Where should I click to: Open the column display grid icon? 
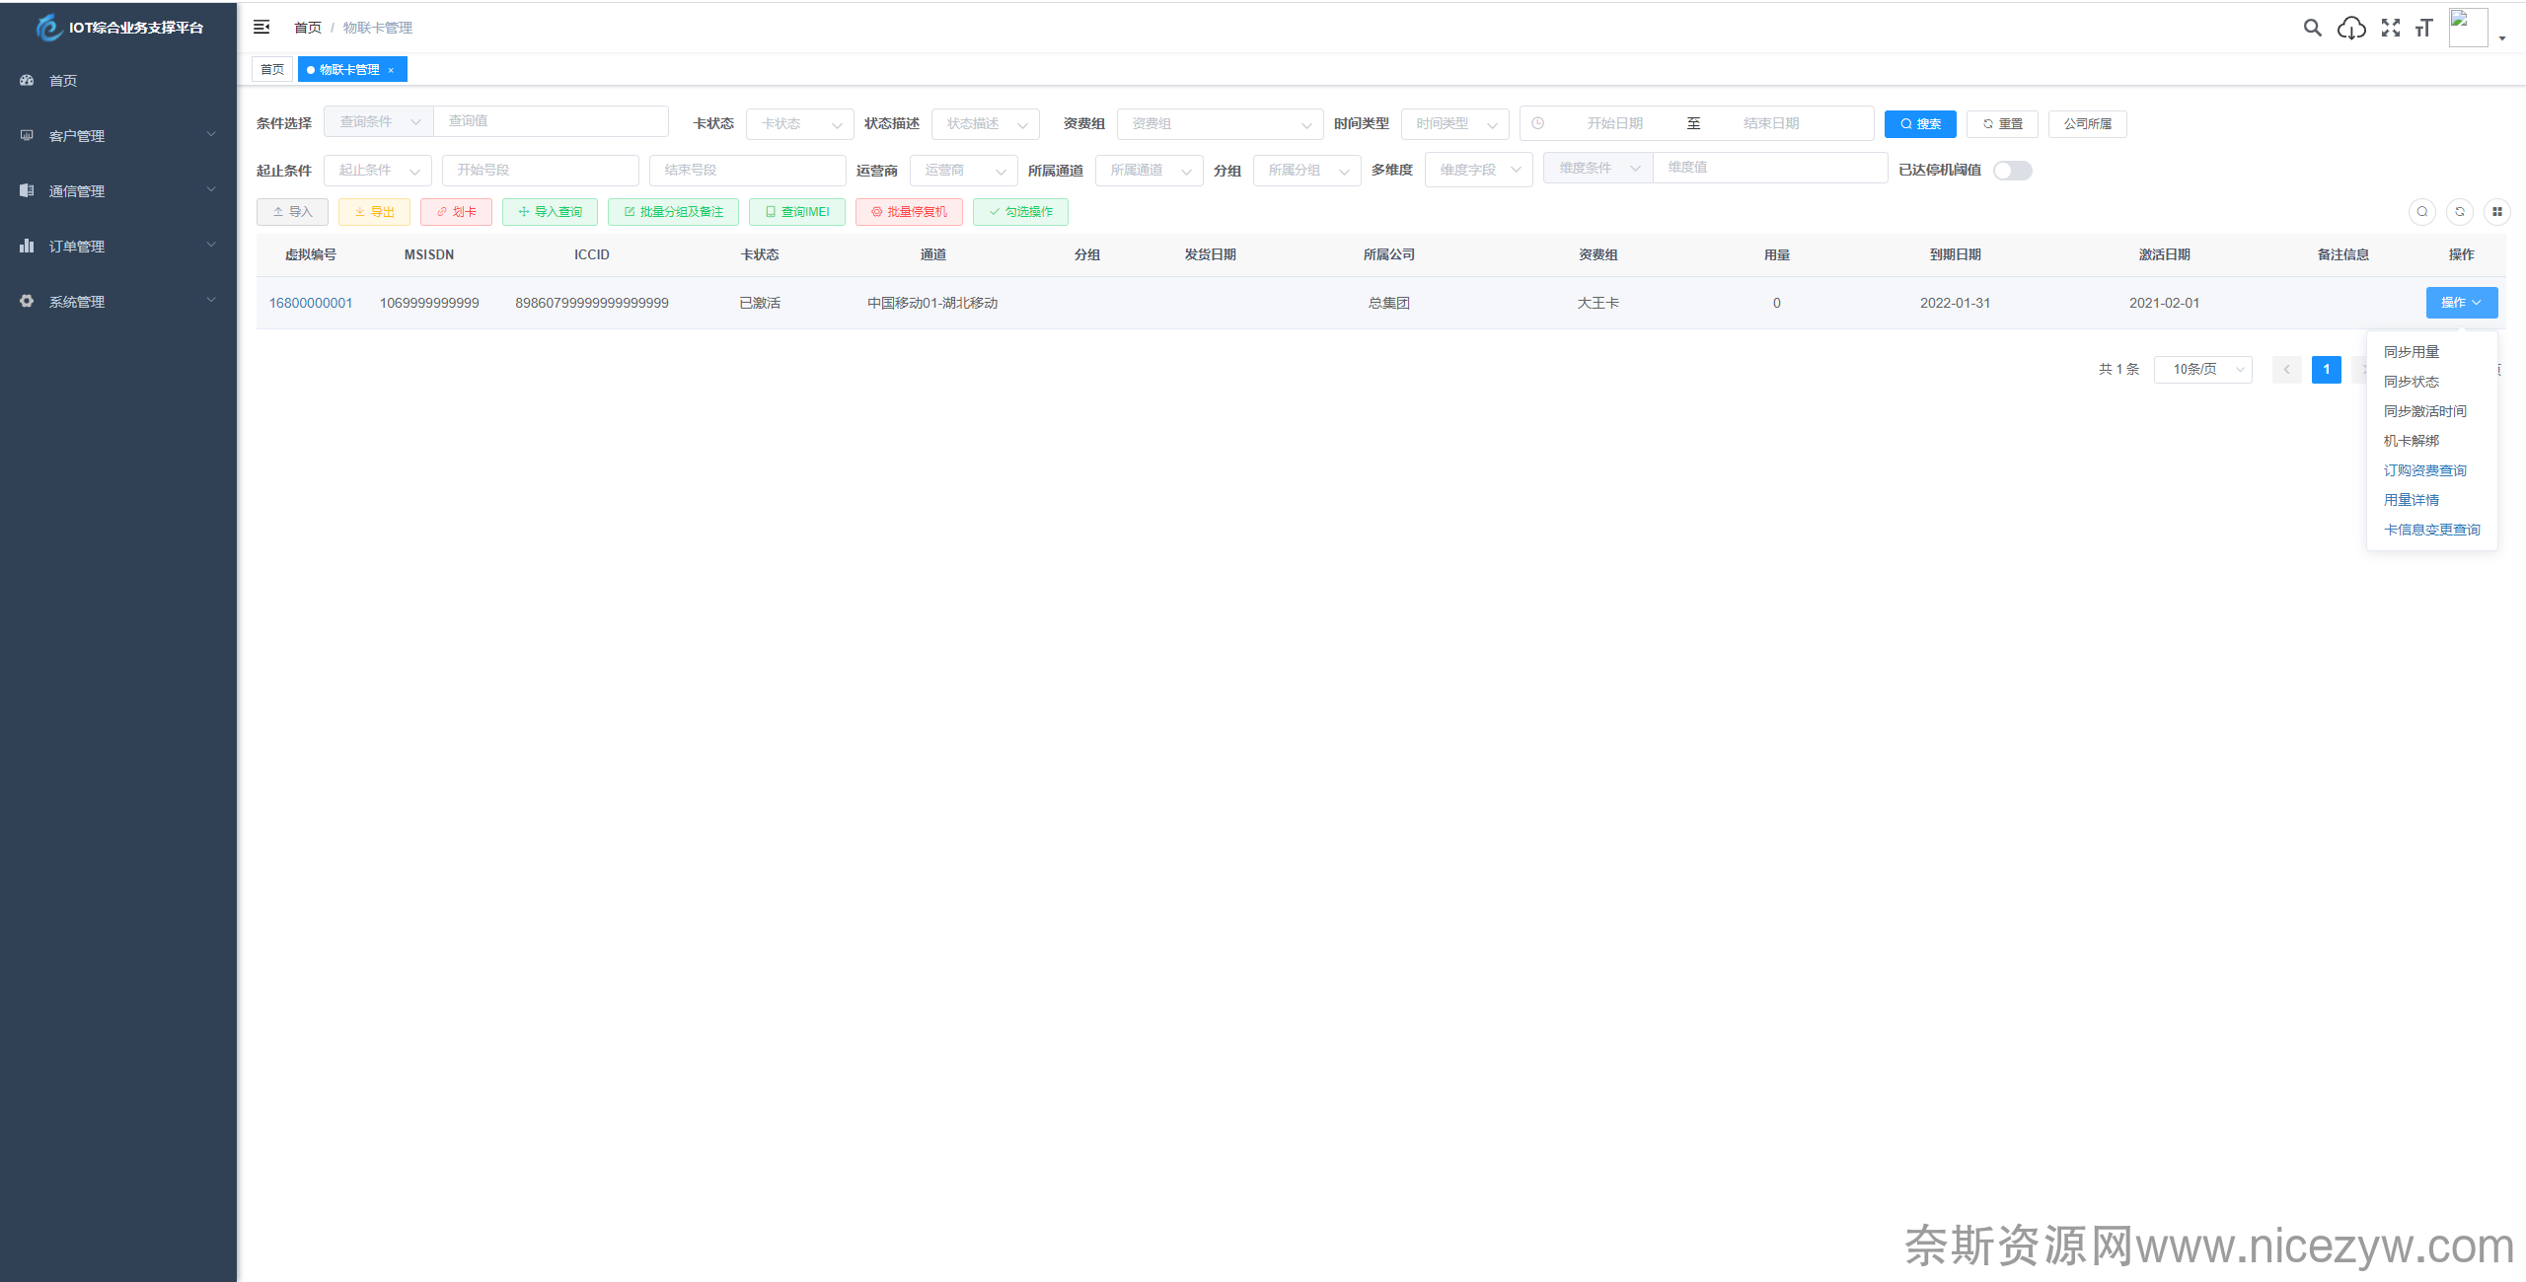(x=2496, y=211)
